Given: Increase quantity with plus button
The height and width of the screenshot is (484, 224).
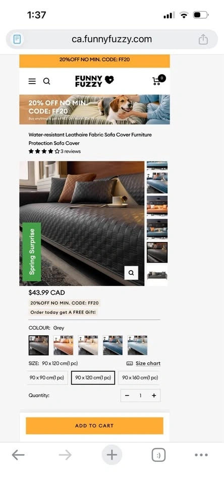Looking at the screenshot, I should tap(154, 395).
